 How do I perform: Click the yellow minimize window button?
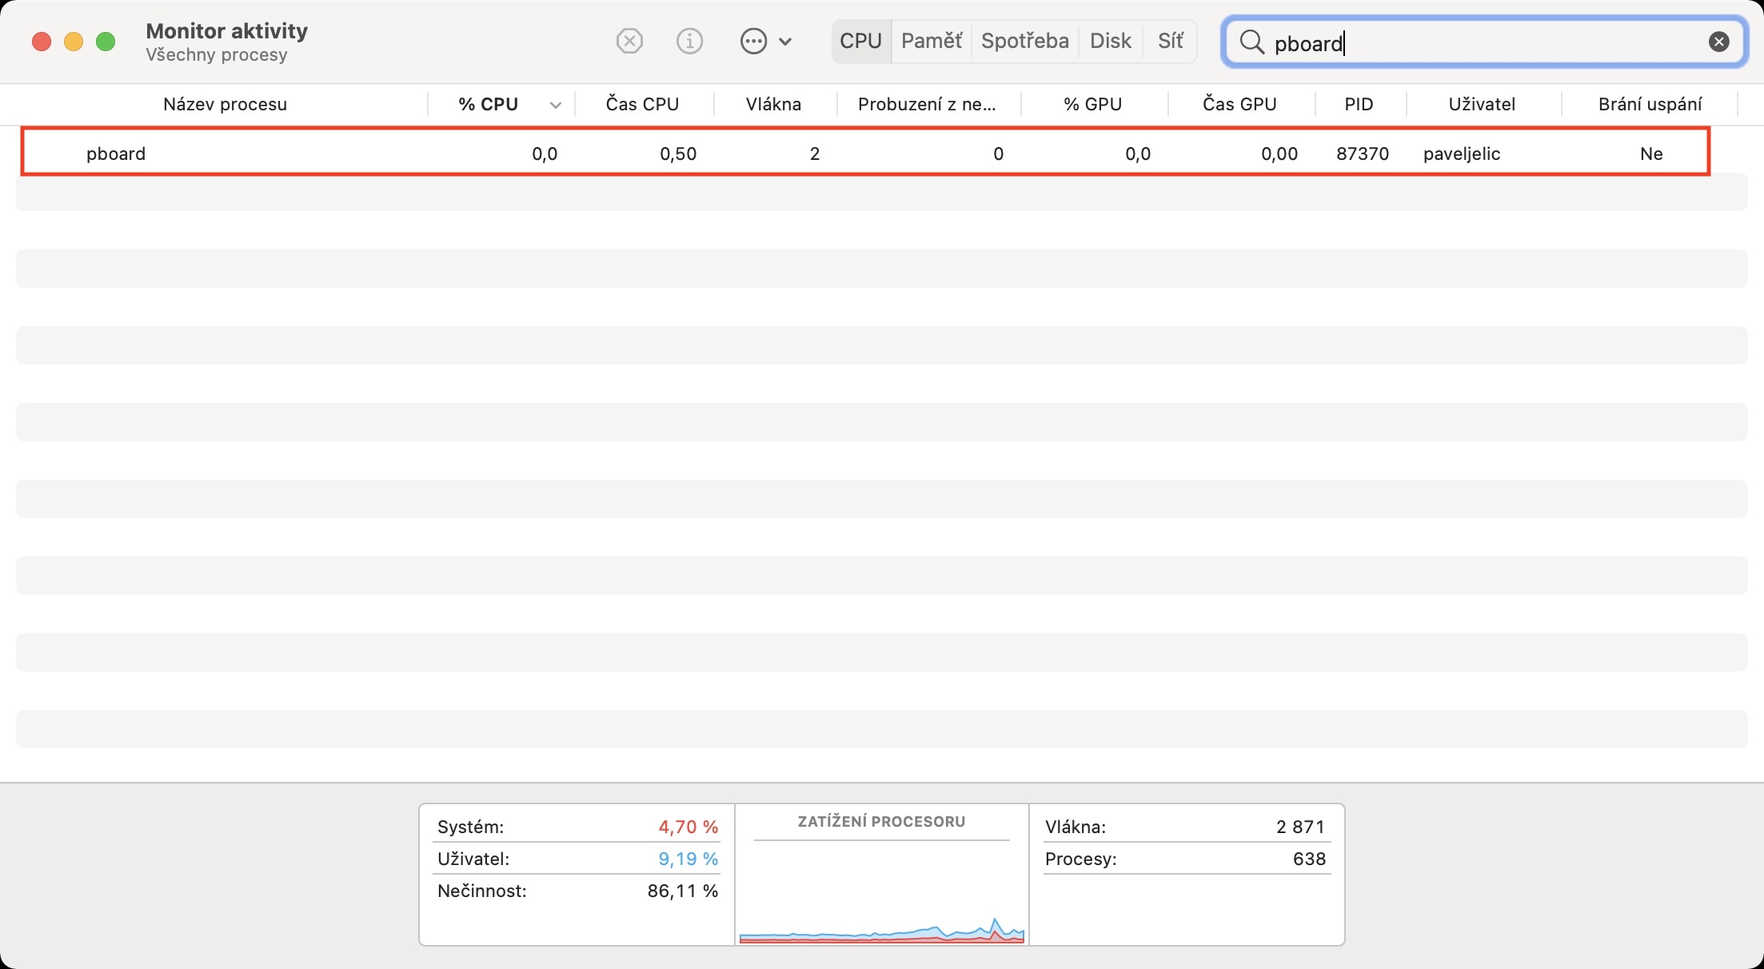(x=74, y=42)
